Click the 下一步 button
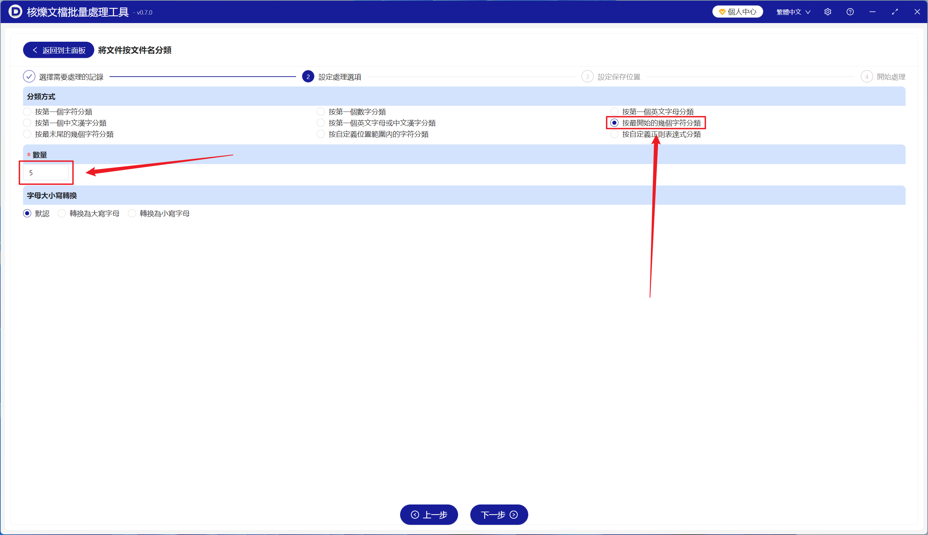The image size is (928, 535). point(499,514)
